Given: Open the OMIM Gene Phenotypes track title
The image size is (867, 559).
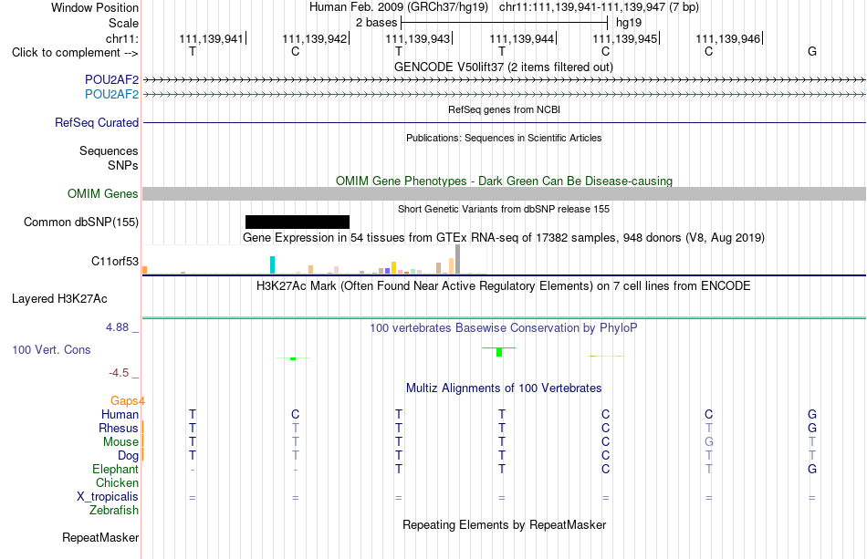Looking at the screenshot, I should pos(504,181).
